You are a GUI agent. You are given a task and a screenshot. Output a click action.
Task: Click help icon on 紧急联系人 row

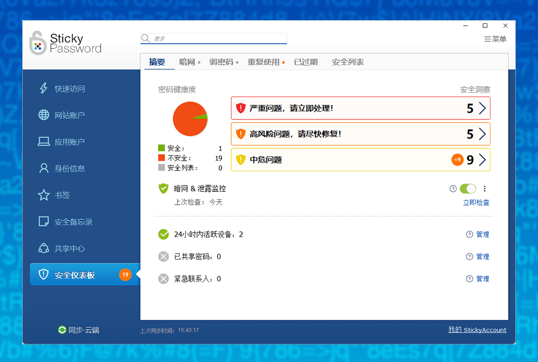pos(469,279)
